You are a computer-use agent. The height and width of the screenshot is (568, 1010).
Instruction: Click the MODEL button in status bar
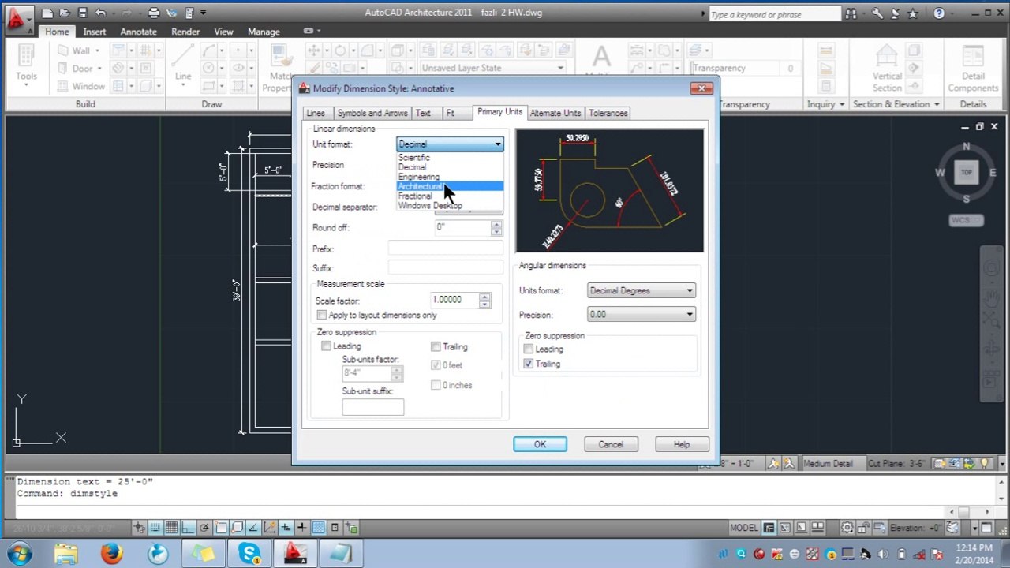click(x=743, y=528)
